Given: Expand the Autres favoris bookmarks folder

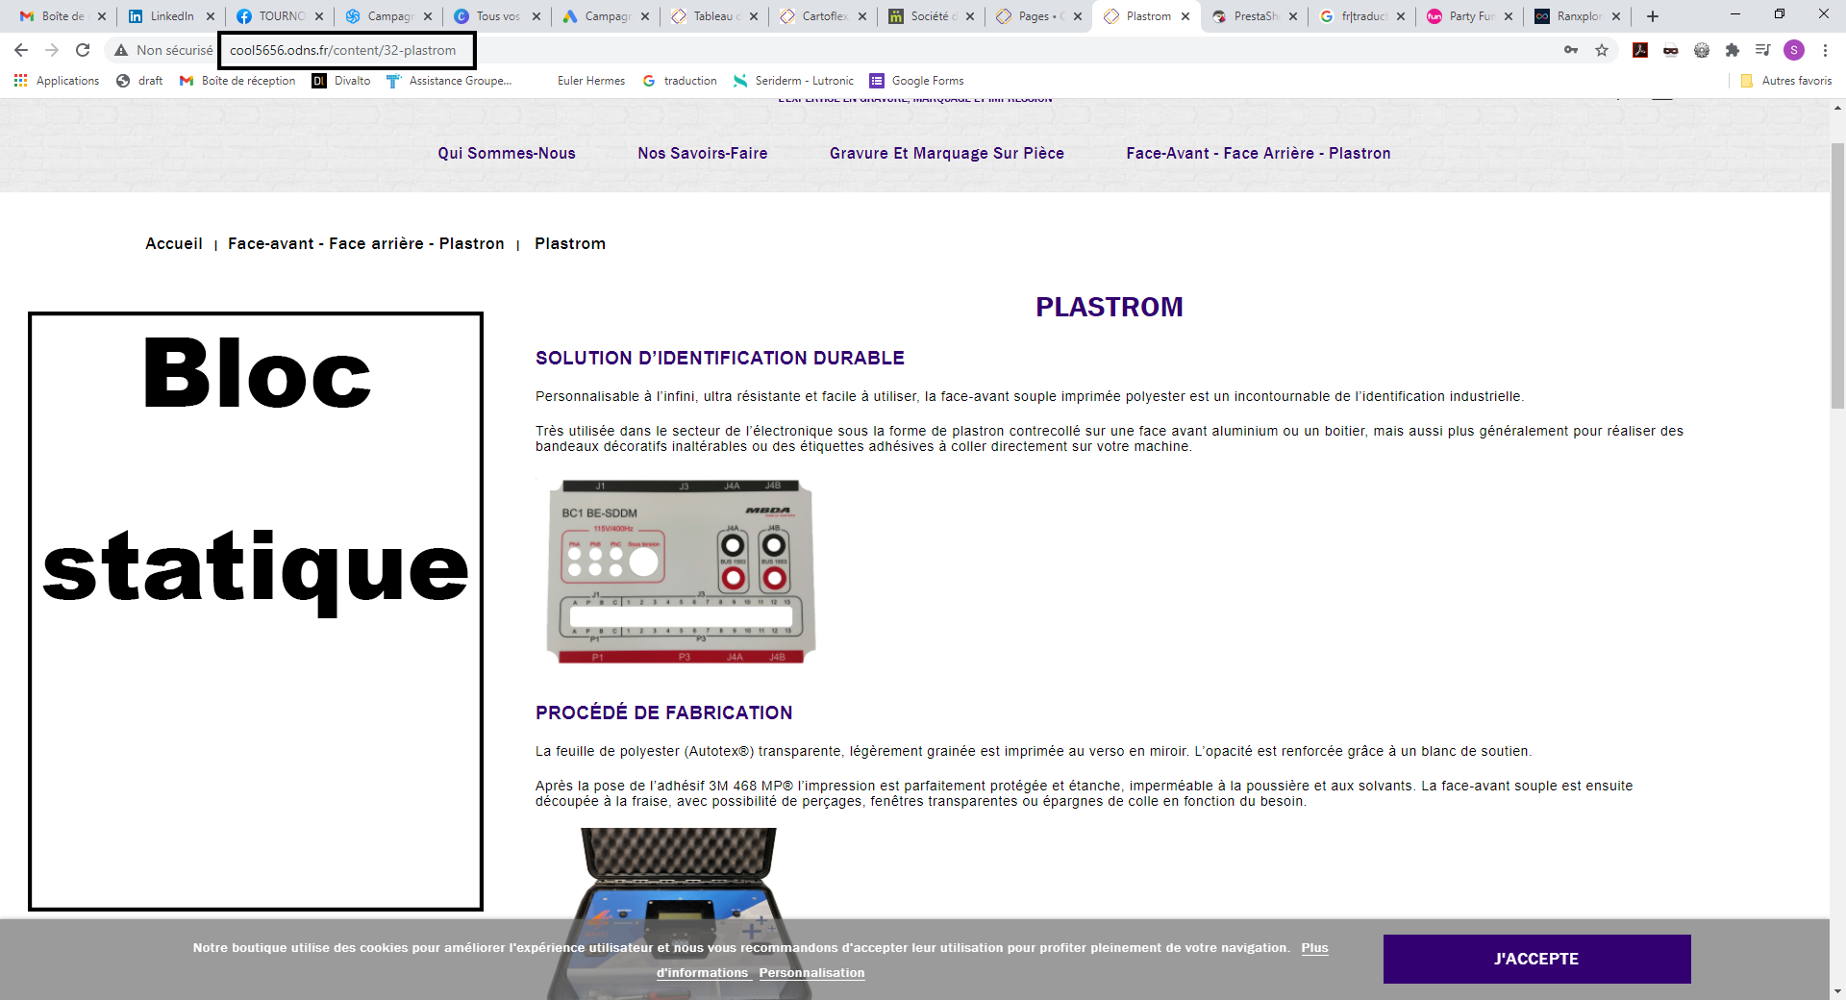Looking at the screenshot, I should [1786, 81].
